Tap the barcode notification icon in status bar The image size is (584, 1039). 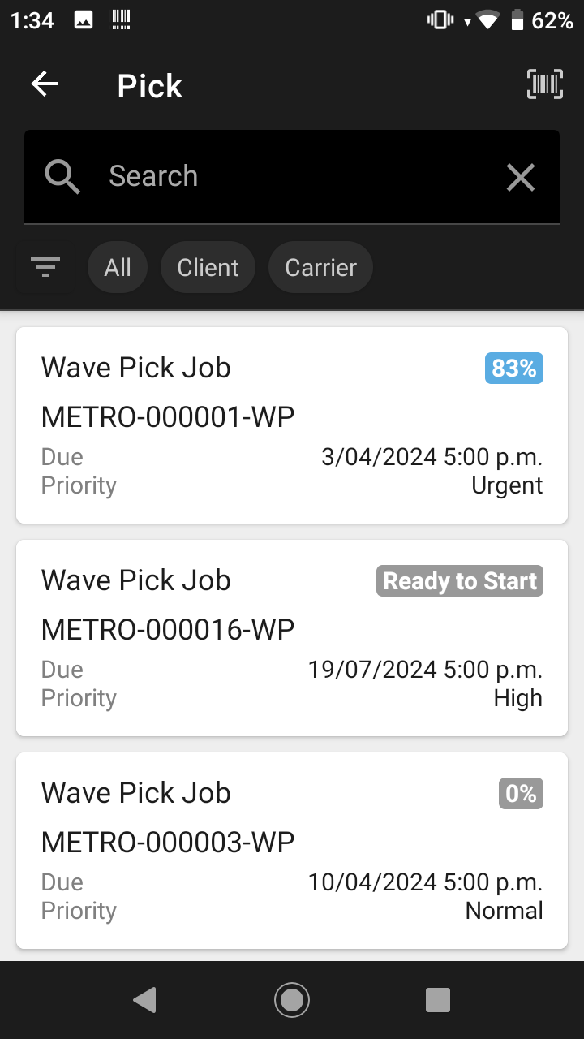tap(119, 21)
